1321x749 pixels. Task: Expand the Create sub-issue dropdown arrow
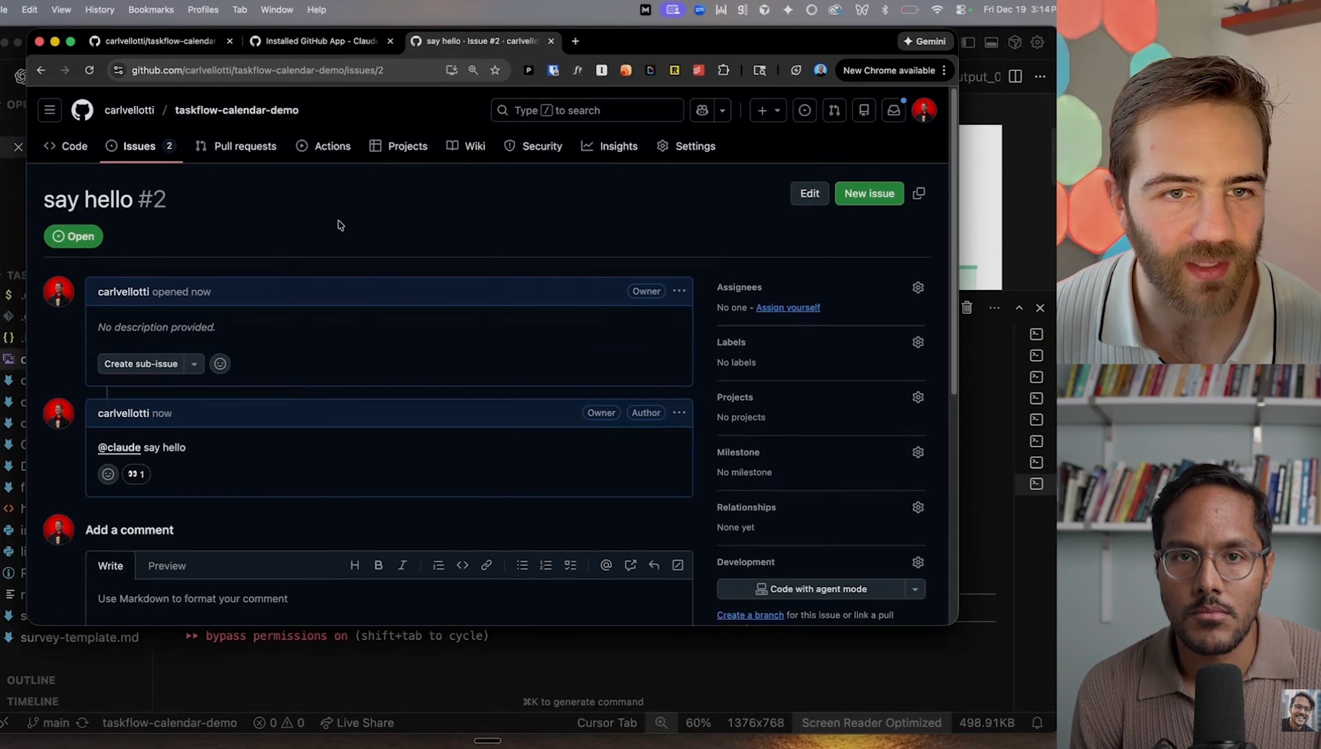(194, 364)
